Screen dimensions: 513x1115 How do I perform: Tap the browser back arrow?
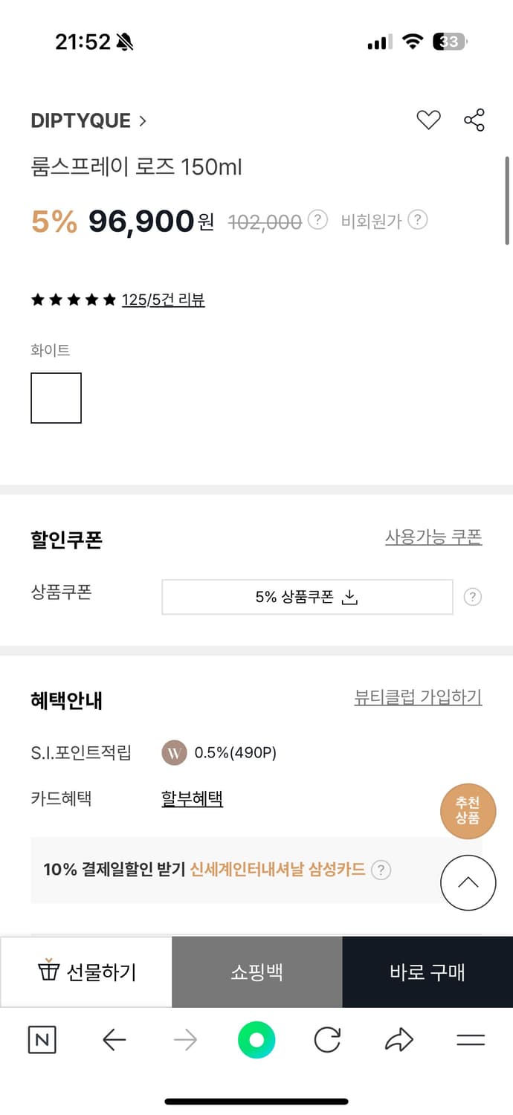coord(114,1040)
